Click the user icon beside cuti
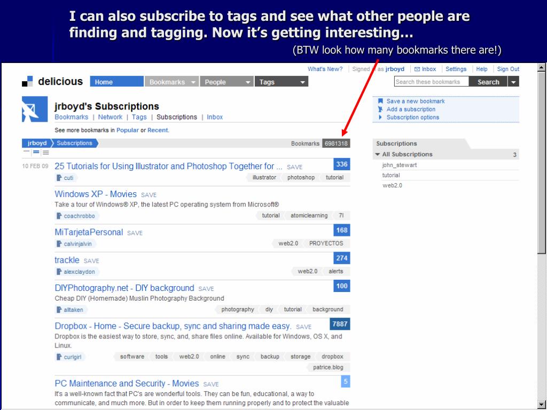The image size is (547, 410). 59,178
